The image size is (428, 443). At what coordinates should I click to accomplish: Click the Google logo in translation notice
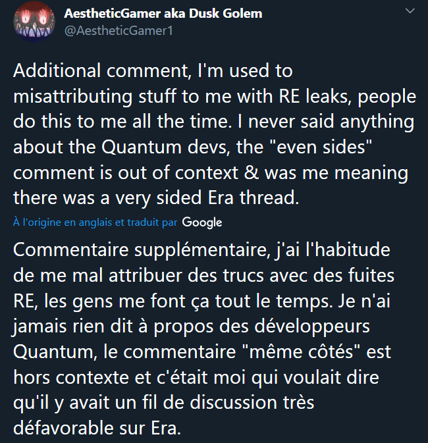point(202,222)
